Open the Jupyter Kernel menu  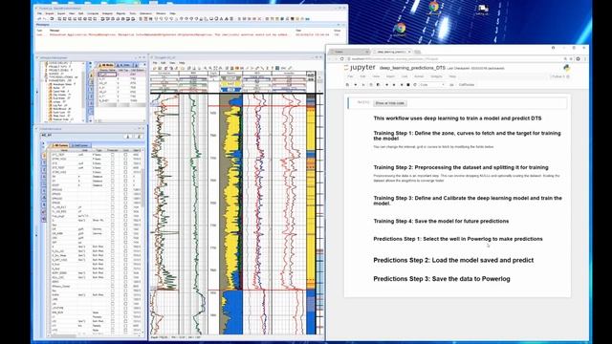pos(419,76)
